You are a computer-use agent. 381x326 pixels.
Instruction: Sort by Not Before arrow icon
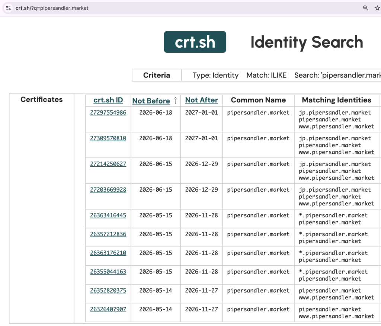(176, 100)
